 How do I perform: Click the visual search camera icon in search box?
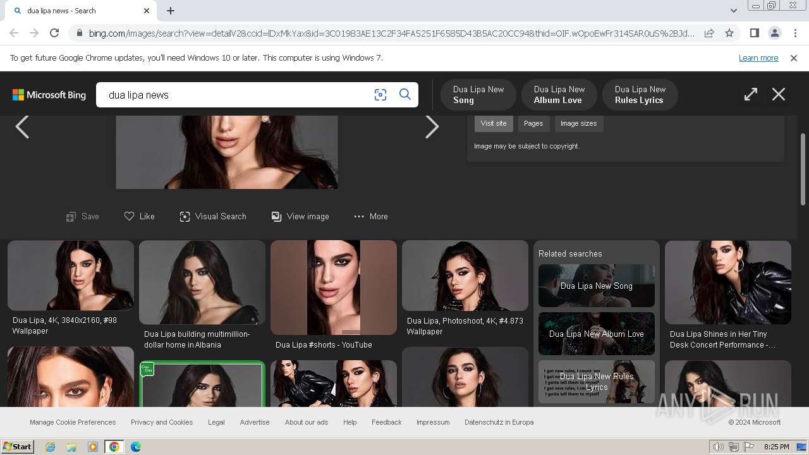click(380, 95)
